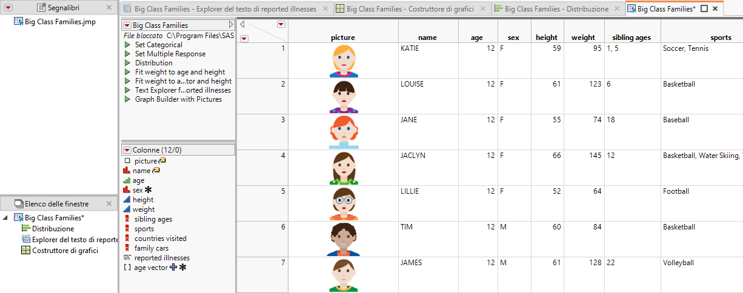743x293 pixels.
Task: Select the picture column header
Action: tap(343, 38)
